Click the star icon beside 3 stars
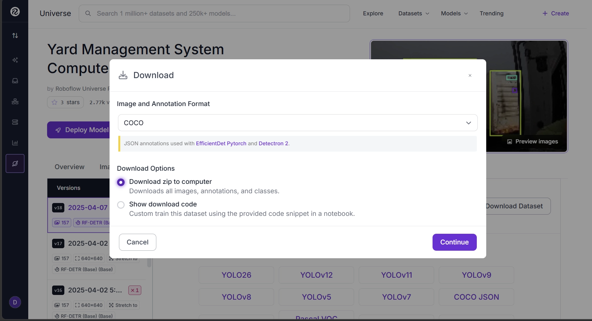 [55, 102]
